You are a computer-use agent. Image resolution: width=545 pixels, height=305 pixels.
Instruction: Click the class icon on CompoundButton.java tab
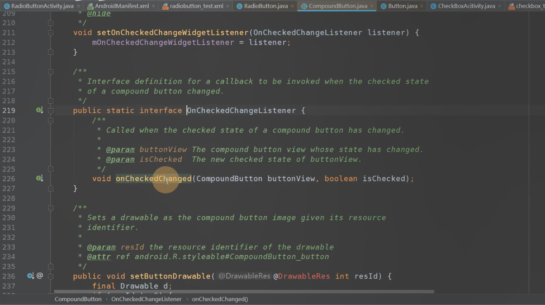[x=304, y=6]
